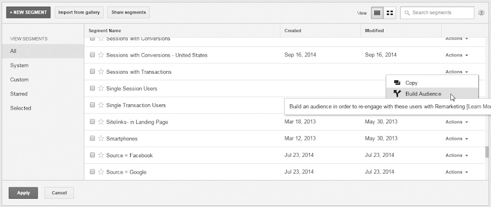The height and width of the screenshot is (207, 491).
Task: Expand Actions menu for Source = Google
Action: 456,172
